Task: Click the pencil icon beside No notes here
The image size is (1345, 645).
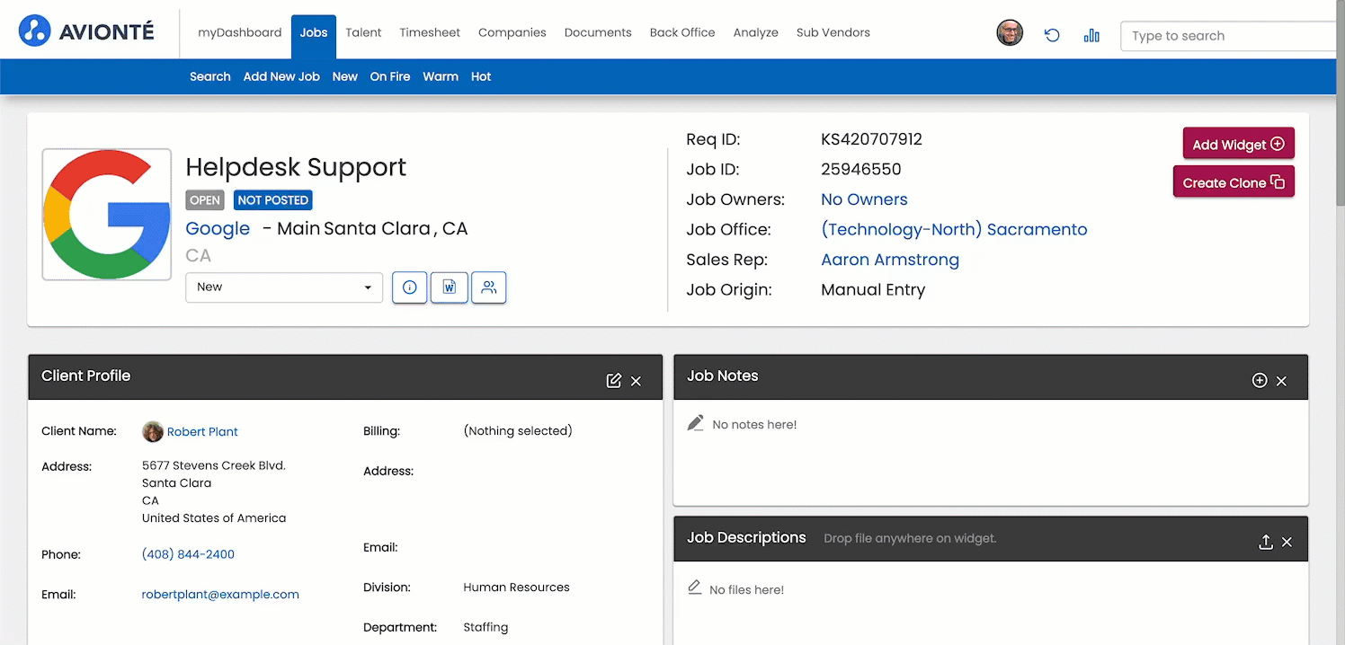Action: pos(695,423)
